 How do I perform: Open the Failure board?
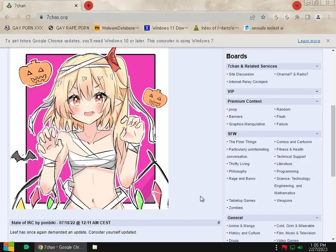pyautogui.click(x=282, y=124)
